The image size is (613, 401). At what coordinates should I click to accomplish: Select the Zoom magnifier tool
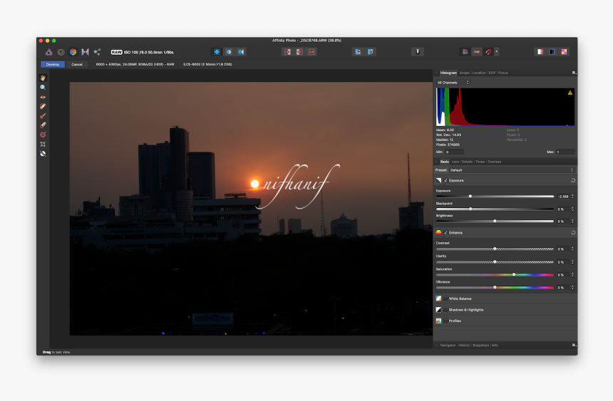(x=43, y=88)
